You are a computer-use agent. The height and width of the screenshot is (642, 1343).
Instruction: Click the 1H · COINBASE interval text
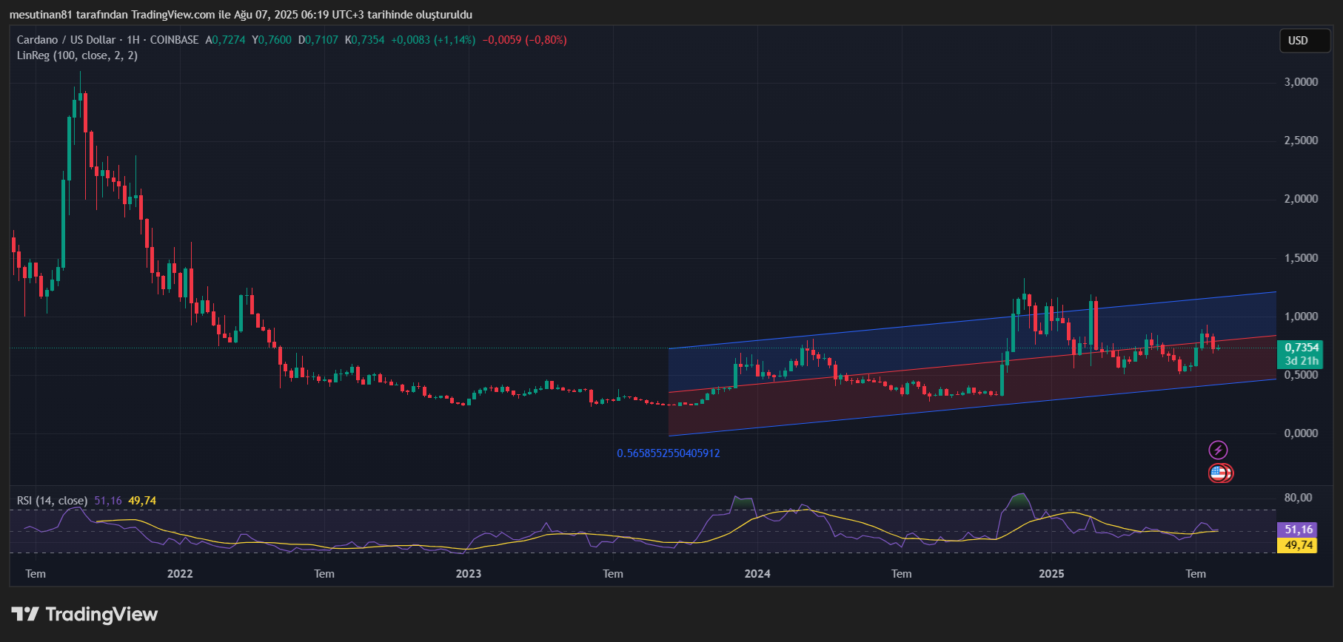pos(163,40)
